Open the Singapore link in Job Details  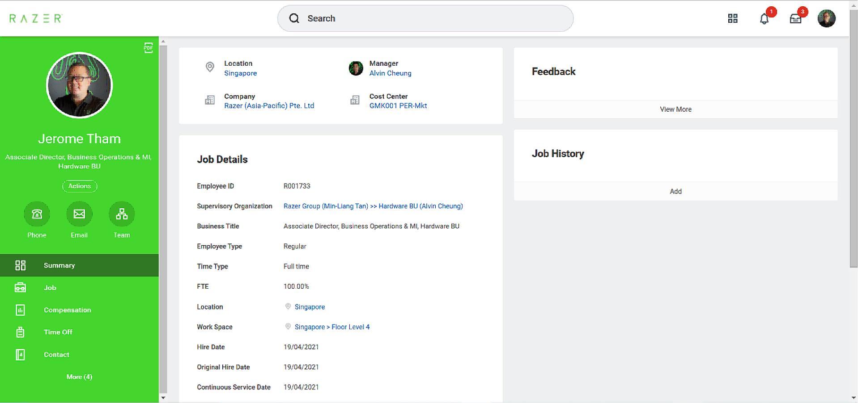coord(310,307)
